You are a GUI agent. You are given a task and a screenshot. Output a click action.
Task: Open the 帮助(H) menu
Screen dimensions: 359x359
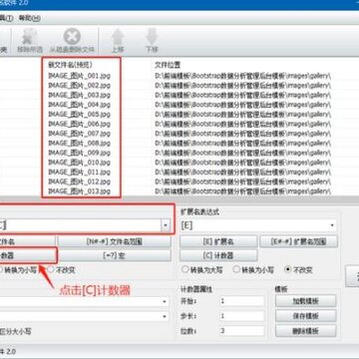click(x=30, y=18)
